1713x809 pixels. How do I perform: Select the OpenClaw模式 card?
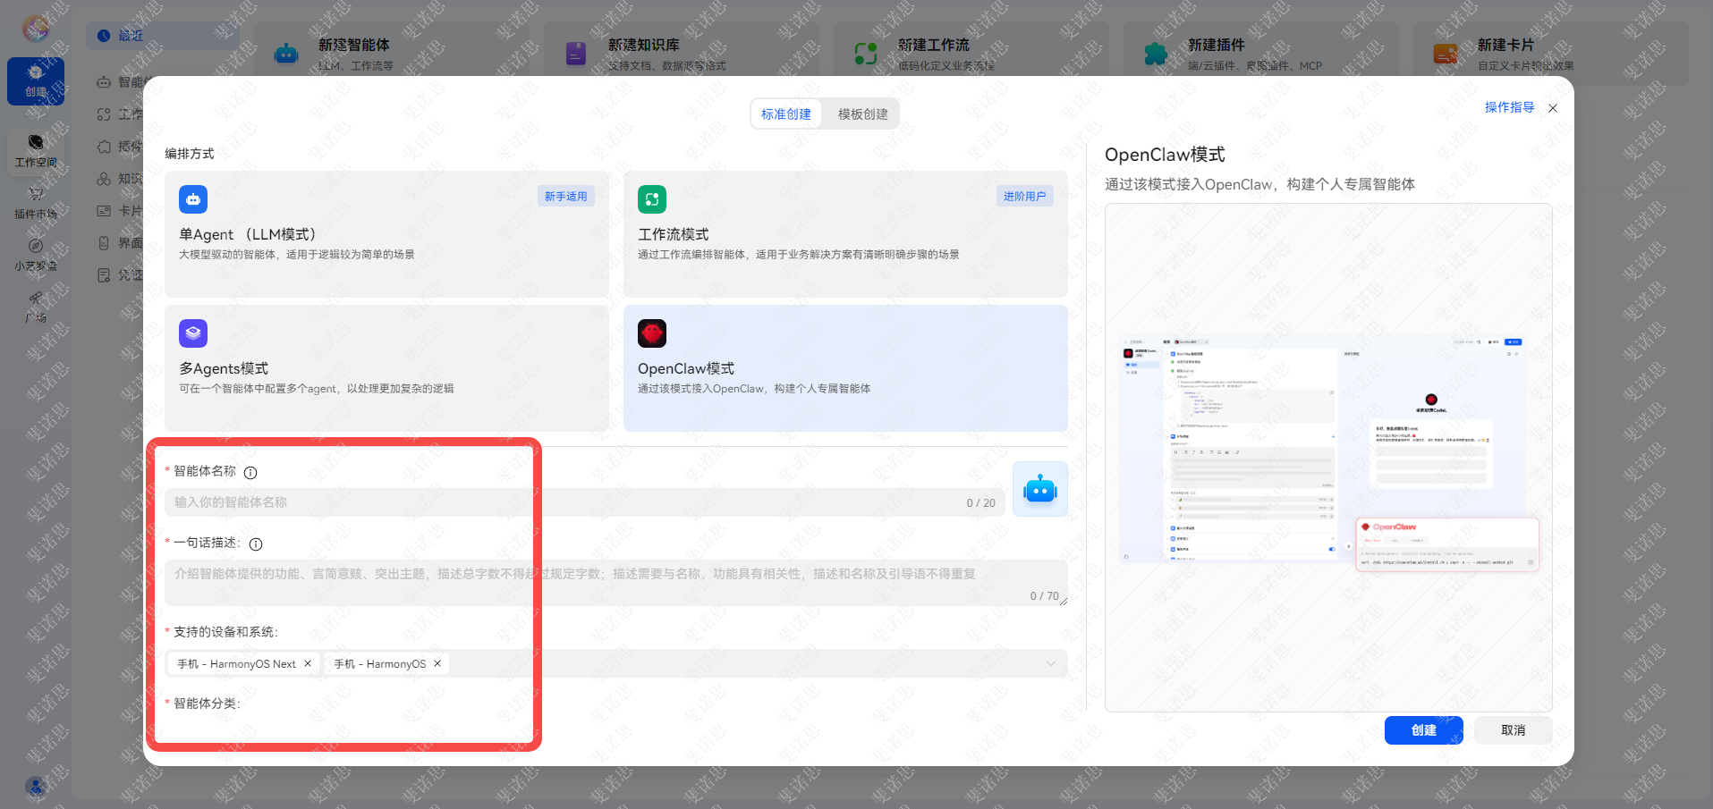tap(845, 368)
